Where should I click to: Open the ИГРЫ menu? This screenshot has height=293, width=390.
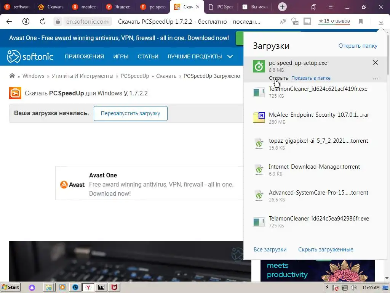(x=121, y=56)
